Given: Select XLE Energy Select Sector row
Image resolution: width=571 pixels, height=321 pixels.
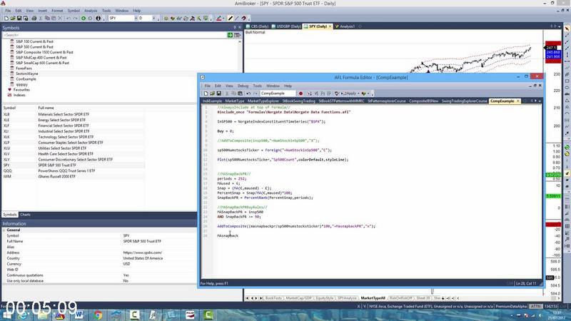Looking at the screenshot, I should pos(73,120).
